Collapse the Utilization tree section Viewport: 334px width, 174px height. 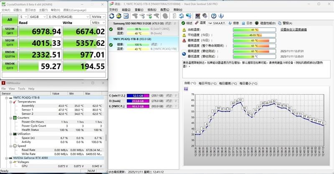click(11, 134)
